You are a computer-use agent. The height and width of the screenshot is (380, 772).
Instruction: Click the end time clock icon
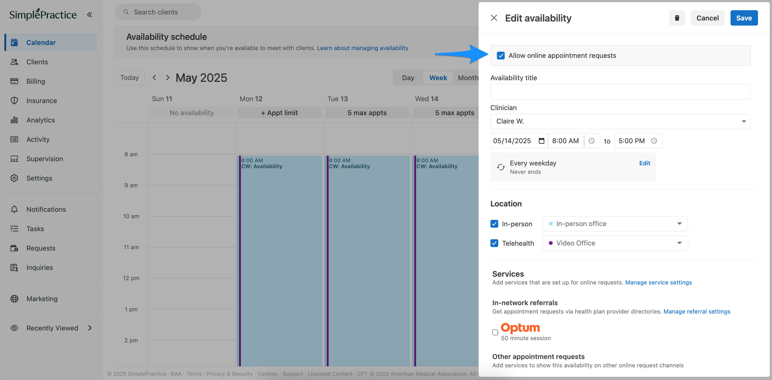(654, 141)
